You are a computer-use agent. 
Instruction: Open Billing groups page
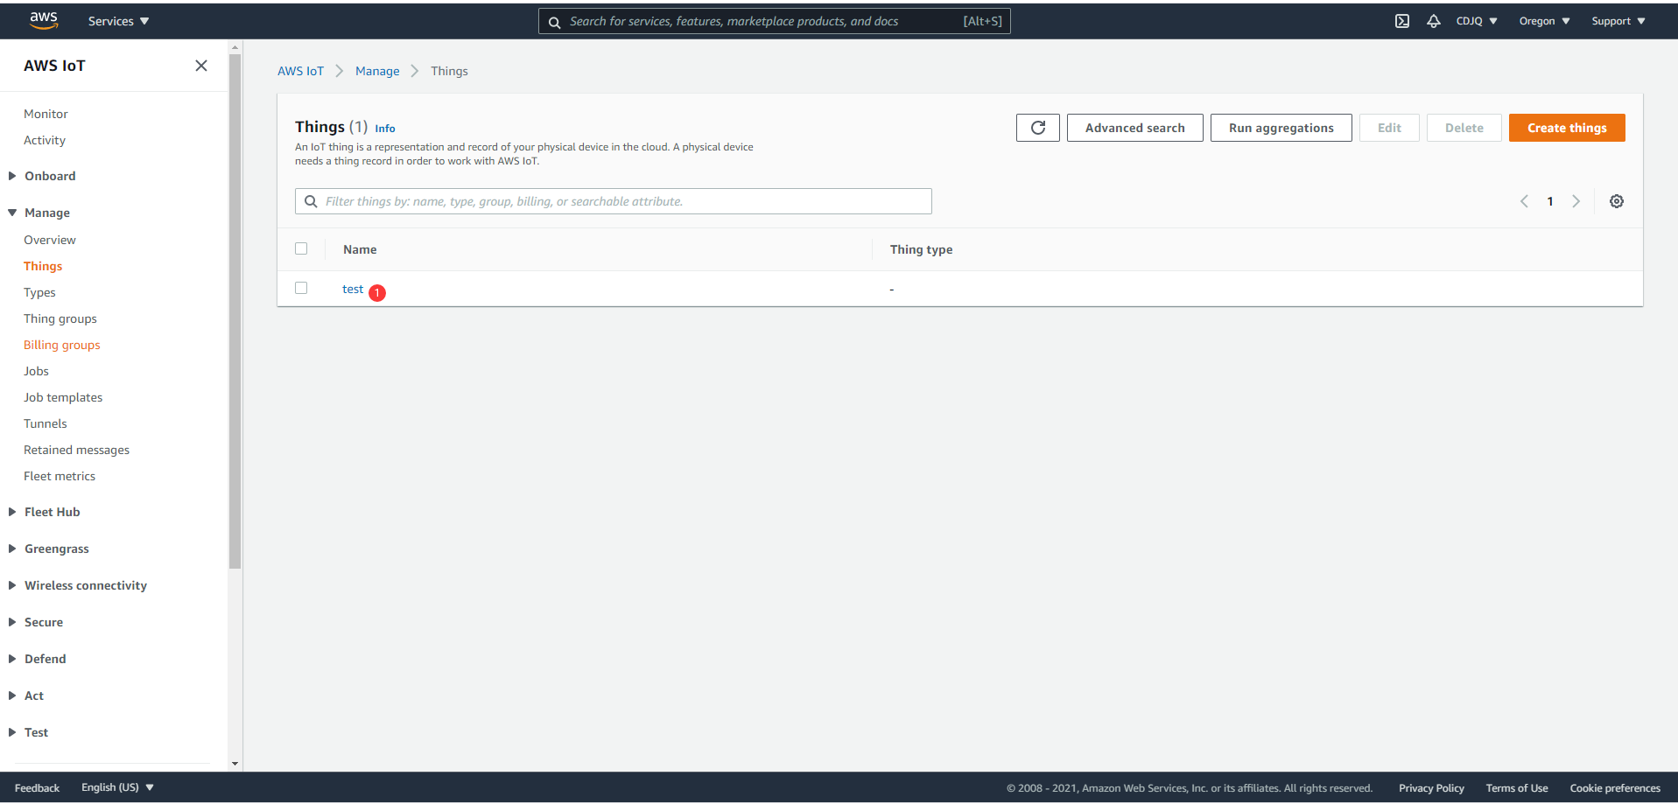click(x=62, y=345)
